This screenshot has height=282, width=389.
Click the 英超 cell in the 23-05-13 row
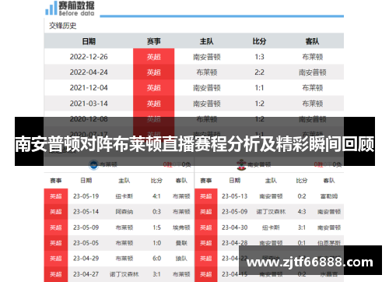click(x=206, y=196)
